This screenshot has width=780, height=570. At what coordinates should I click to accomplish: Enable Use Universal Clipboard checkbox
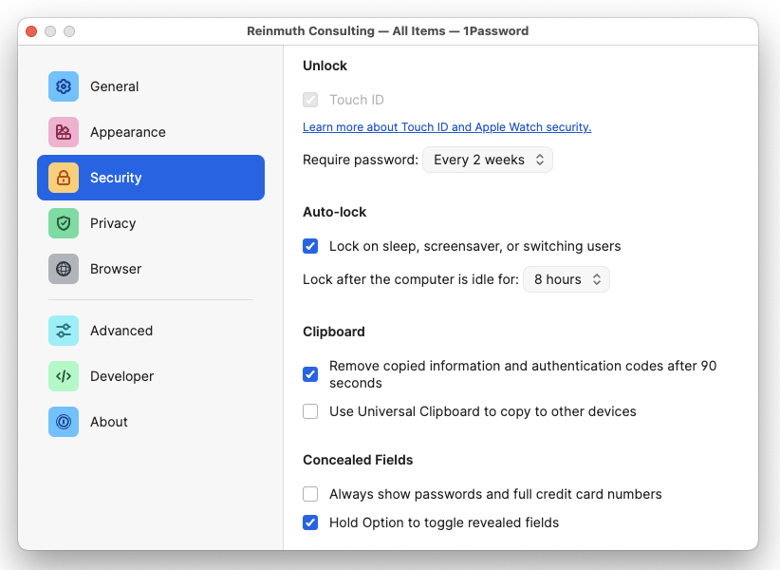[310, 411]
